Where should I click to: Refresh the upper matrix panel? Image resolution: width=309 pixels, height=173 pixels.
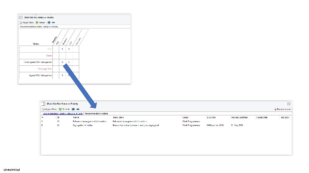[41, 22]
